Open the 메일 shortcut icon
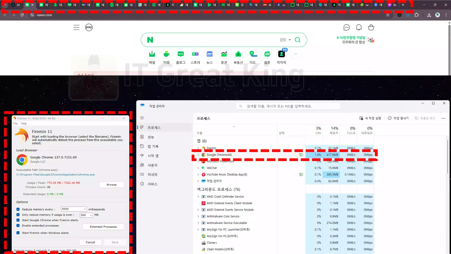The image size is (451, 254). click(x=152, y=54)
